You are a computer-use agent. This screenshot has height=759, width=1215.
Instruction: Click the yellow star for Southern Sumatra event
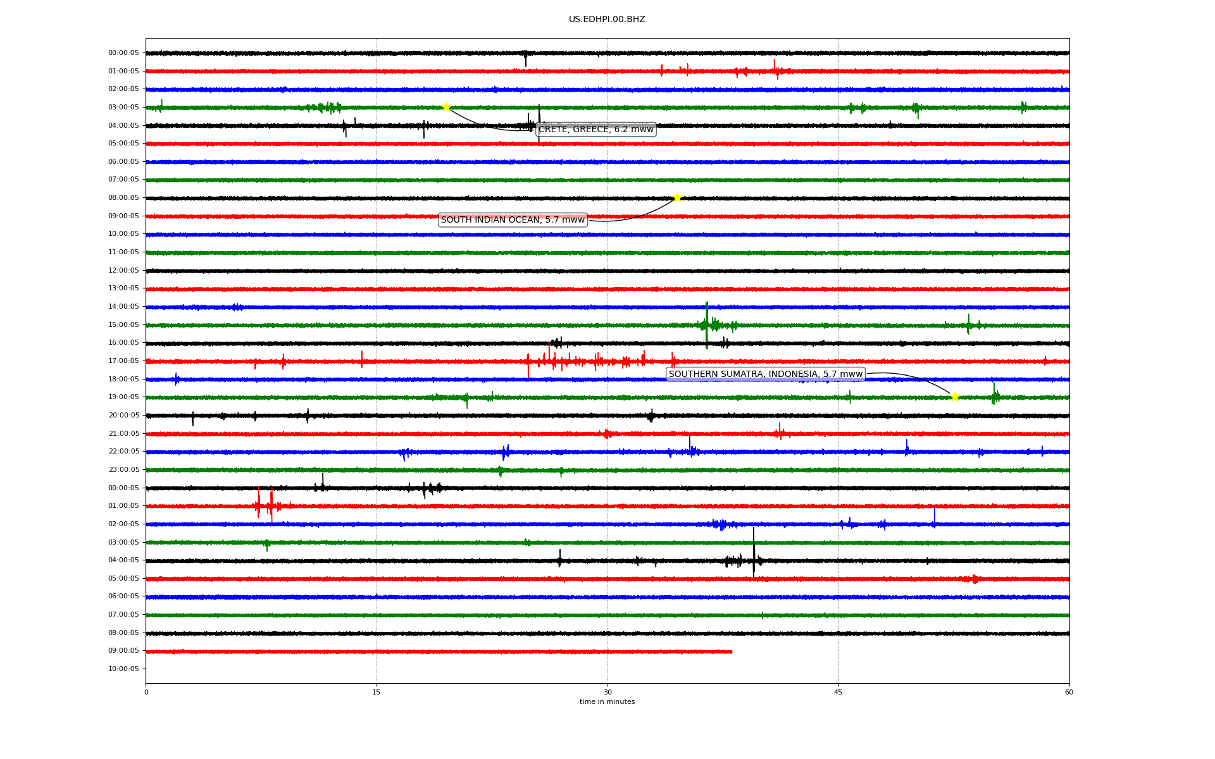955,397
